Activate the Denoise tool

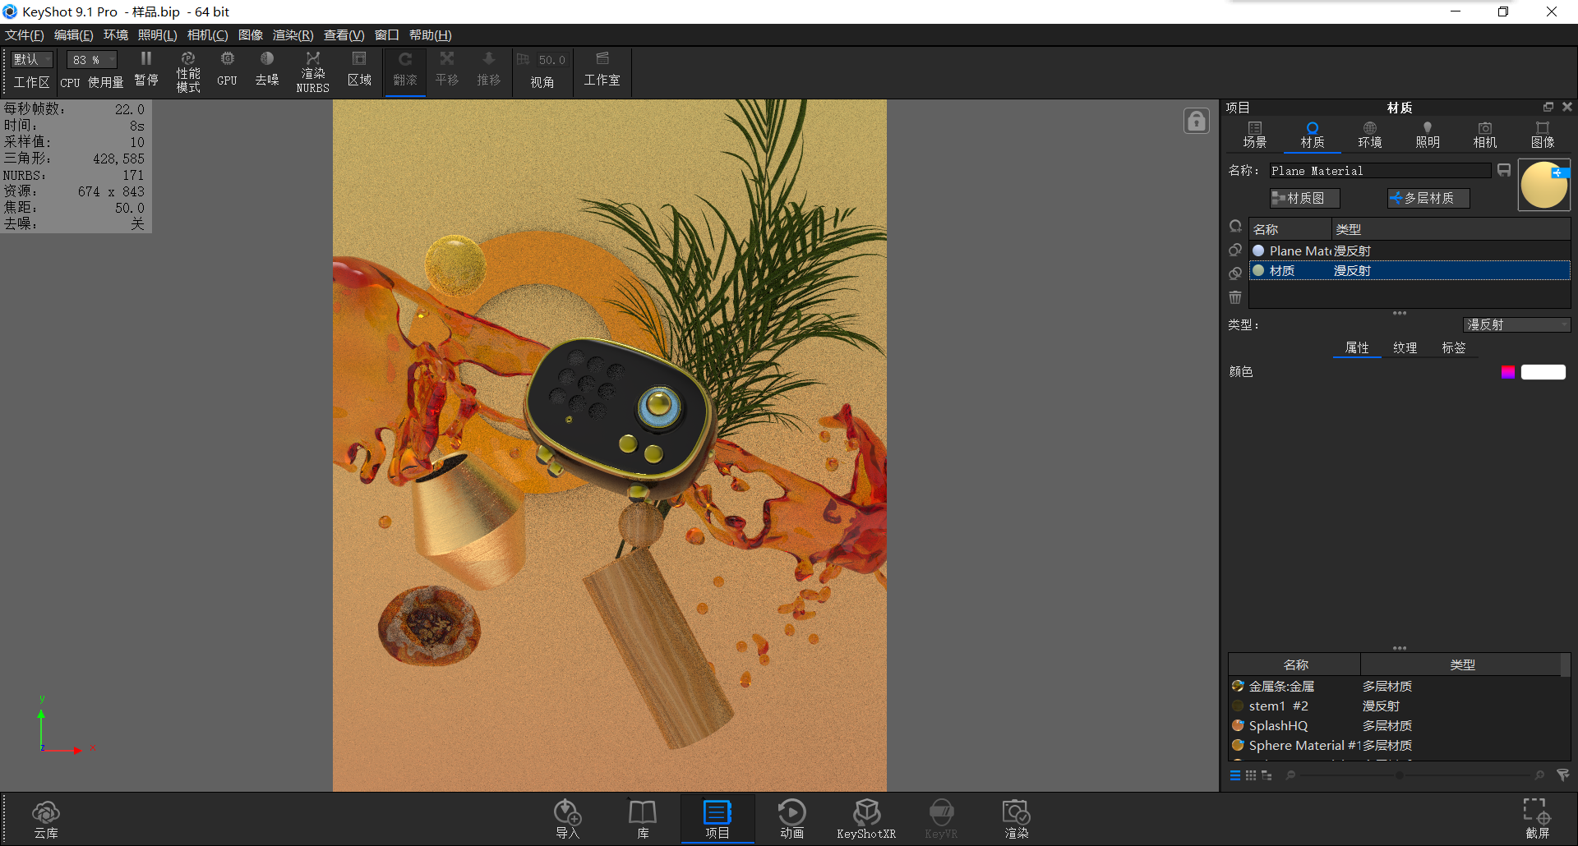click(266, 71)
